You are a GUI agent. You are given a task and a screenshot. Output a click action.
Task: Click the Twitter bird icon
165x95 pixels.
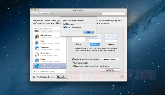(x=37, y=66)
